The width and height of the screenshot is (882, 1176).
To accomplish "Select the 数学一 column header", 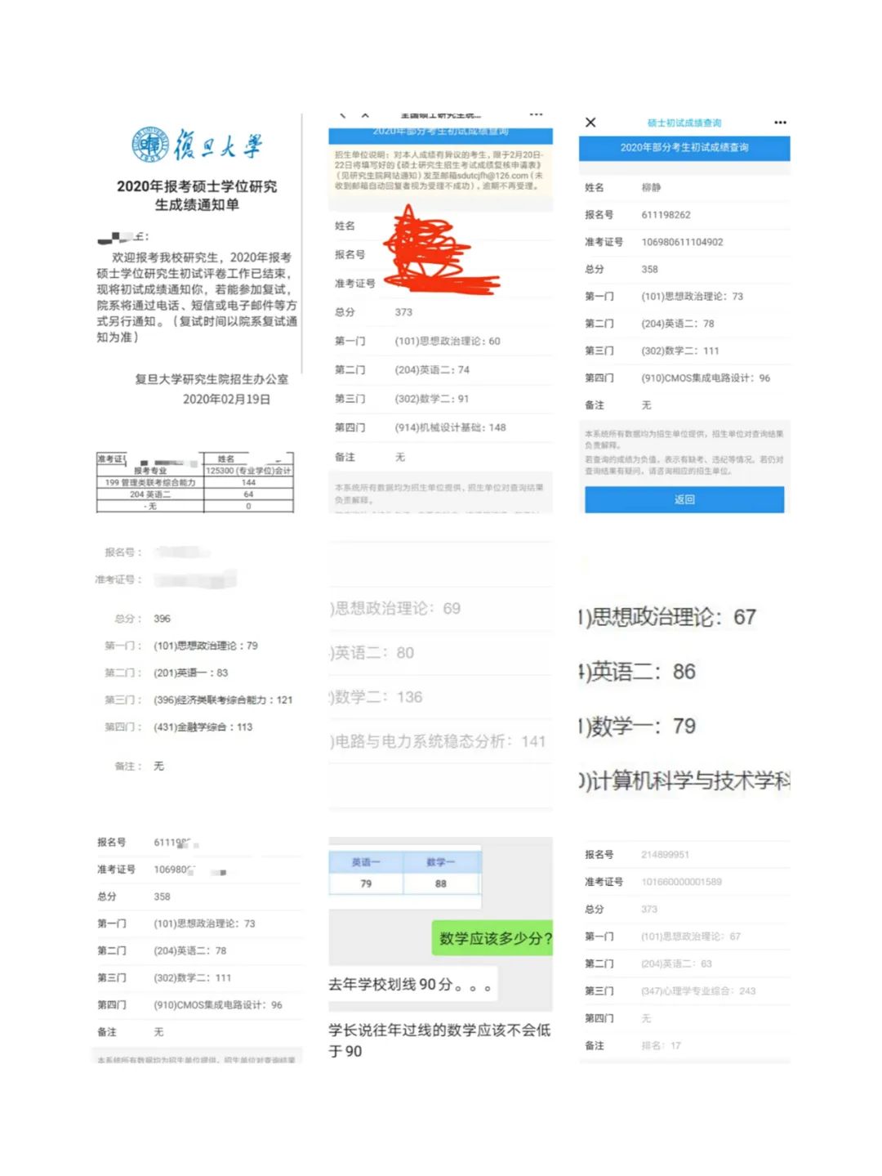I will coord(439,860).
